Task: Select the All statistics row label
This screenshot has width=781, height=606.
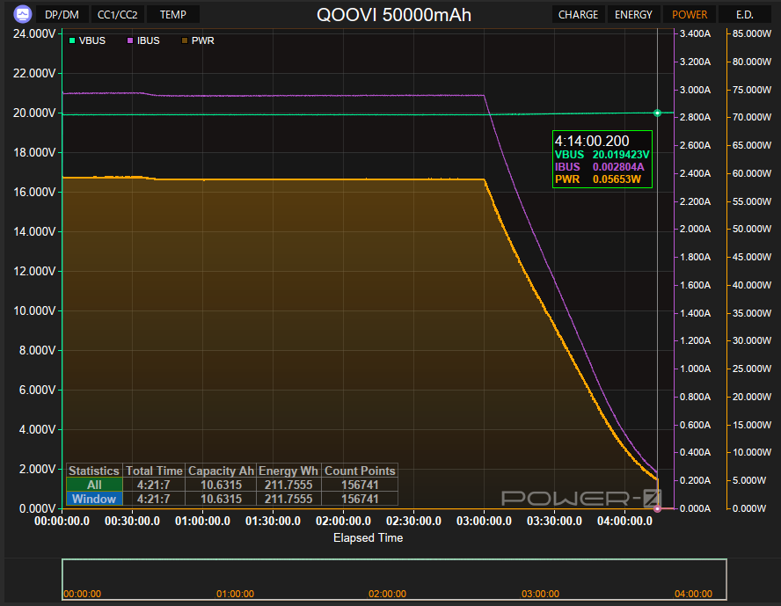Action: 94,485
